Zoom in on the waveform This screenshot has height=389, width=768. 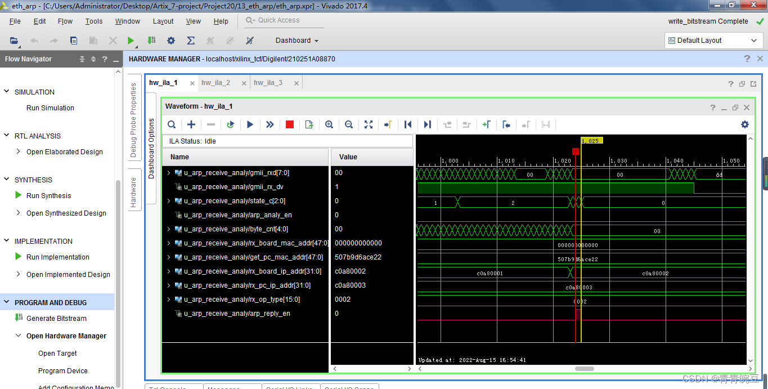(329, 124)
